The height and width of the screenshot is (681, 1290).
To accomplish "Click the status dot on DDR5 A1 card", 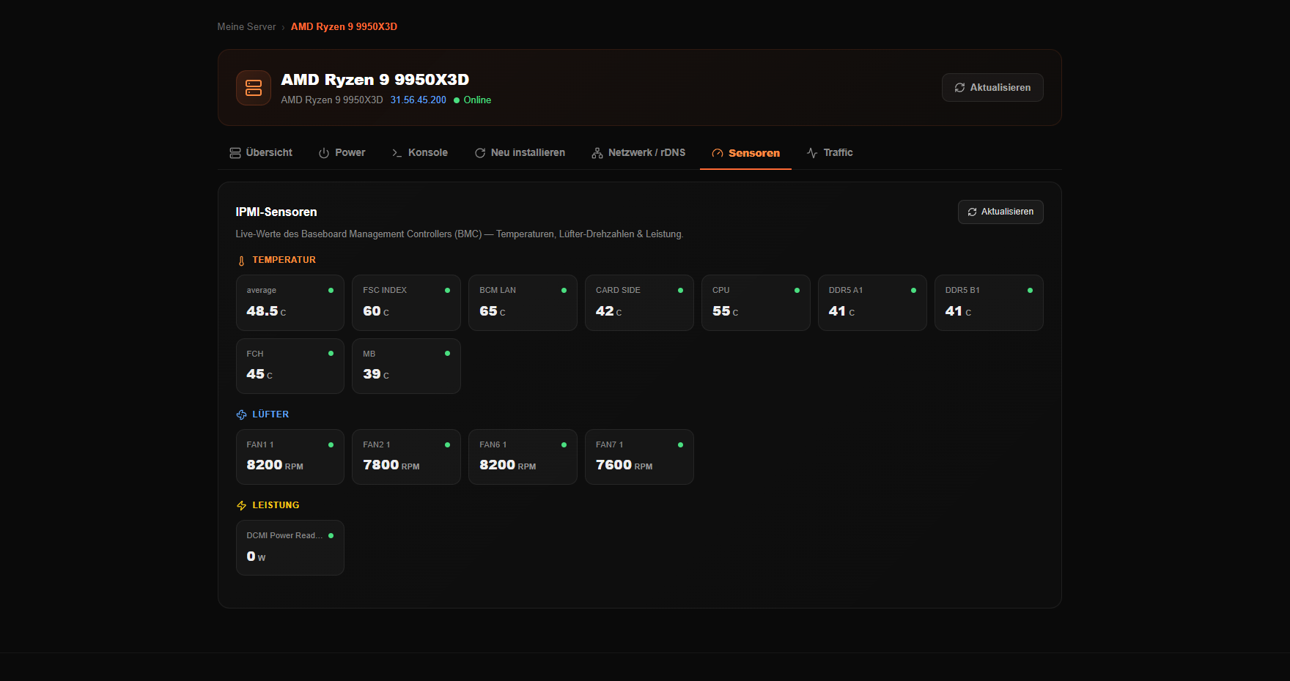I will click(913, 290).
